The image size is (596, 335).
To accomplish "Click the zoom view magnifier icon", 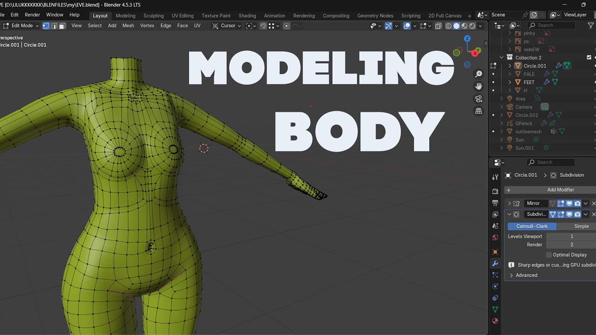I will 479,74.
